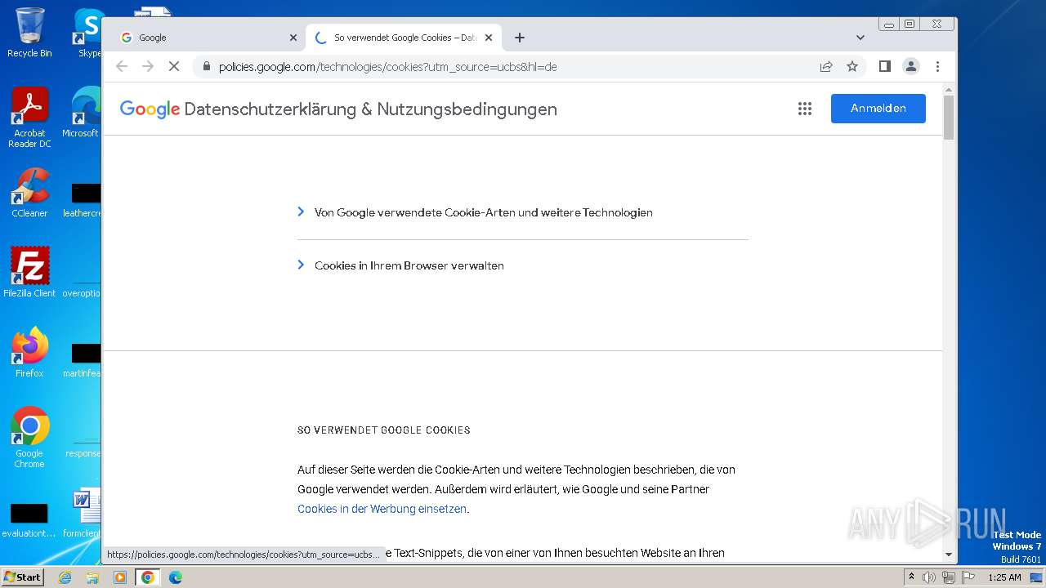
Task: Click the page's vertical scrollbar thumb
Action: coord(949,118)
